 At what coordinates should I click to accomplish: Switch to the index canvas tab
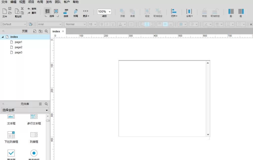[x=56, y=31]
